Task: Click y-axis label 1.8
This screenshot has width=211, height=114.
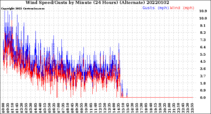Action: [203, 83]
